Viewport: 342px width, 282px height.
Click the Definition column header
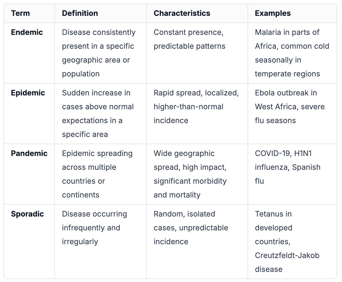[x=100, y=13]
